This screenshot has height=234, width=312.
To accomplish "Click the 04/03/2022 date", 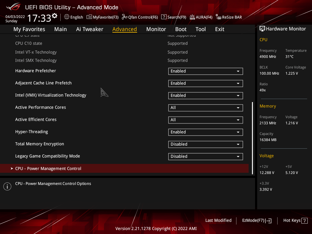I will coord(15,17).
